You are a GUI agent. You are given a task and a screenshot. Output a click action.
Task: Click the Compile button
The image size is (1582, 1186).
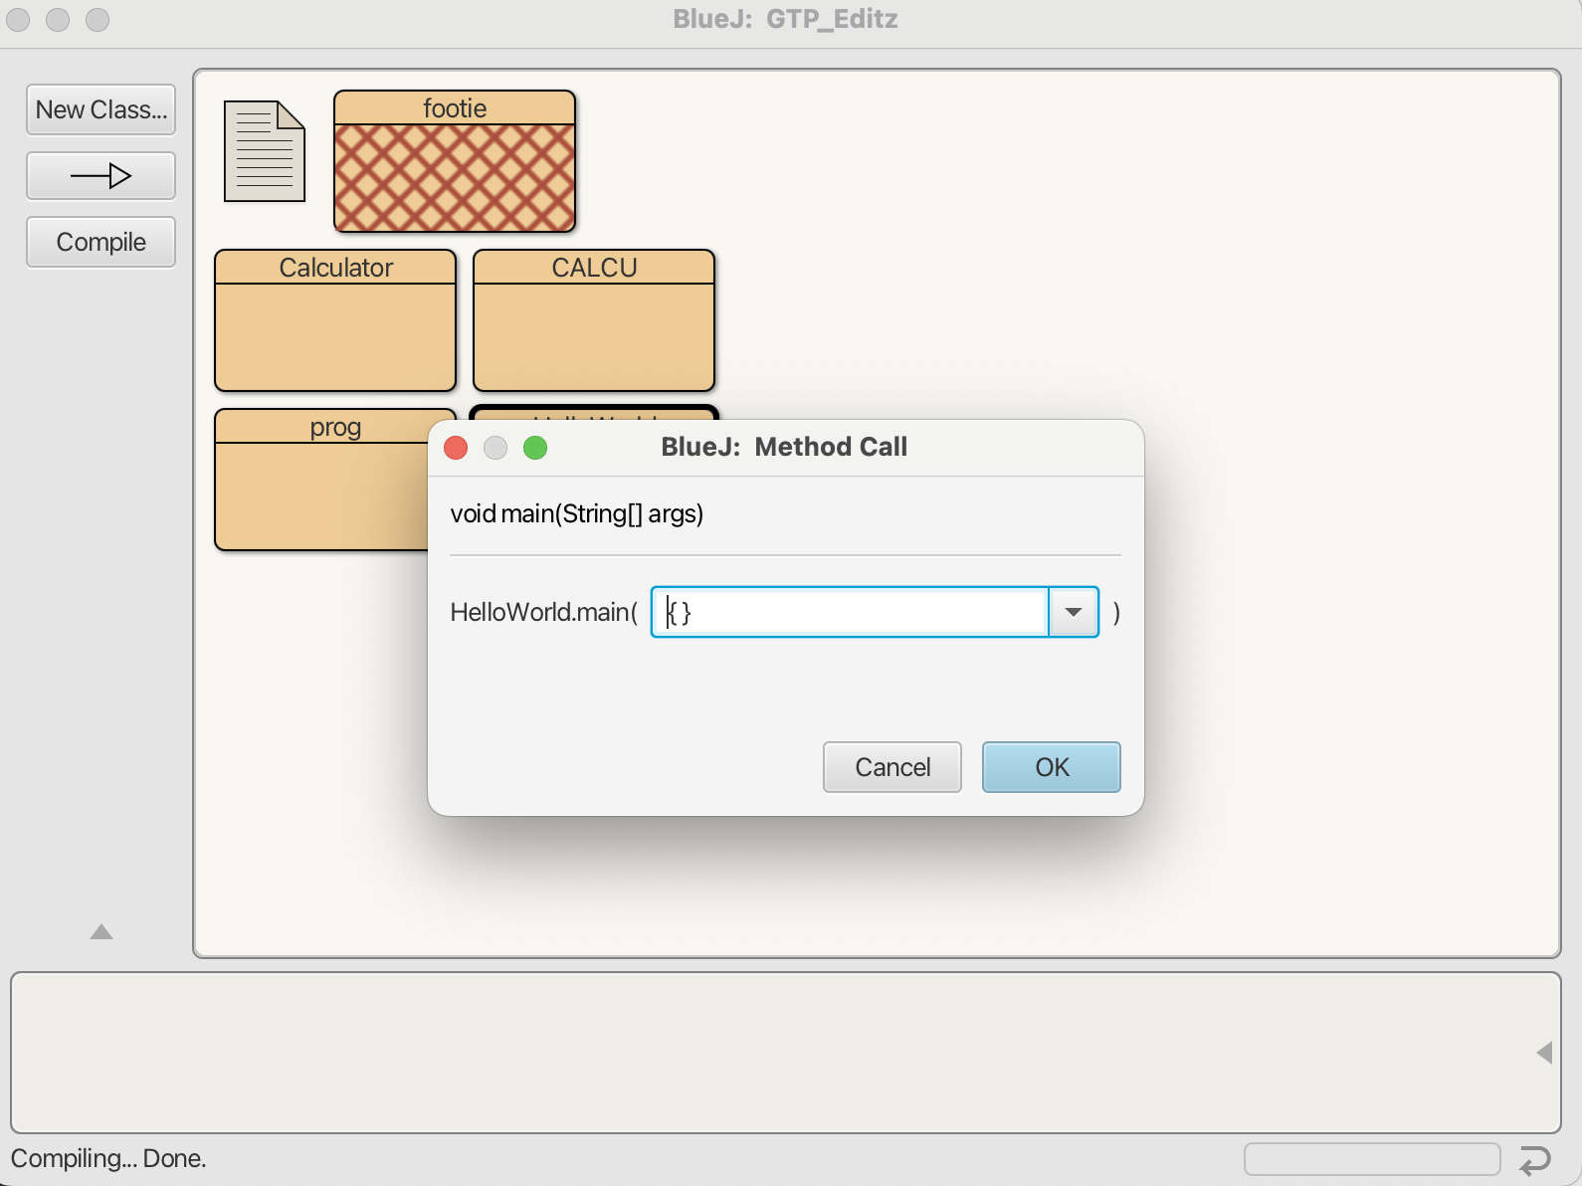(x=100, y=242)
